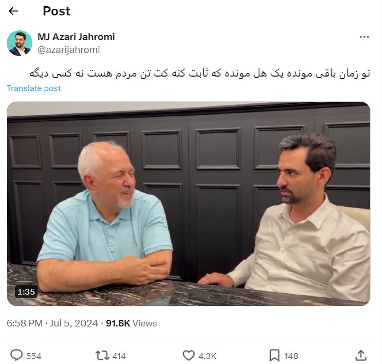Like the post with the heart icon
382x364 pixels.
click(189, 355)
